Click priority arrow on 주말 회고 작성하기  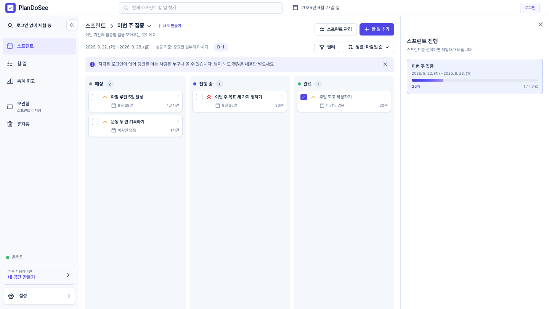pos(313,97)
